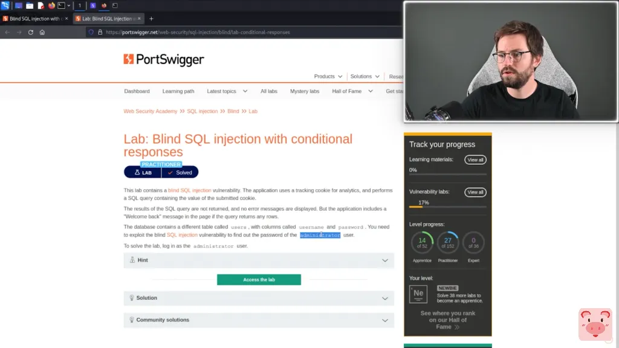619x348 pixels.
Task: Click the site security padlock icon
Action: tap(100, 33)
